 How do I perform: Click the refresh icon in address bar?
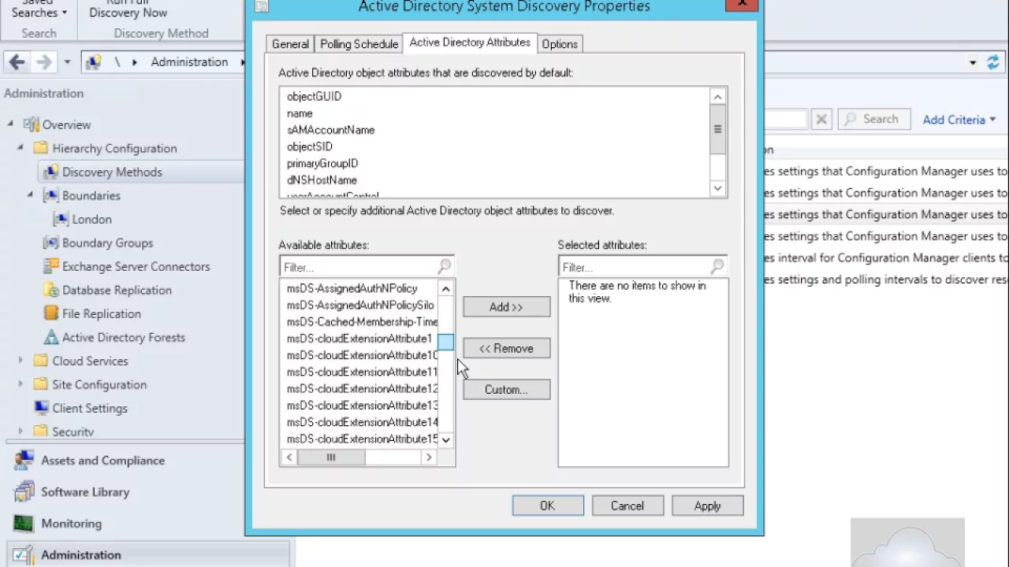(993, 62)
